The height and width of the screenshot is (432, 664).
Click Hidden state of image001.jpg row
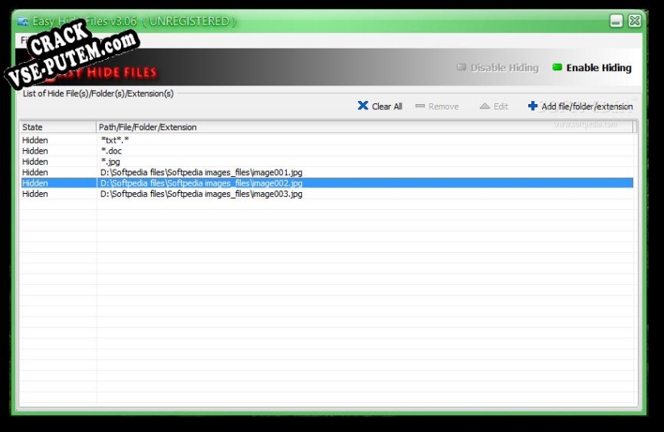click(36, 172)
